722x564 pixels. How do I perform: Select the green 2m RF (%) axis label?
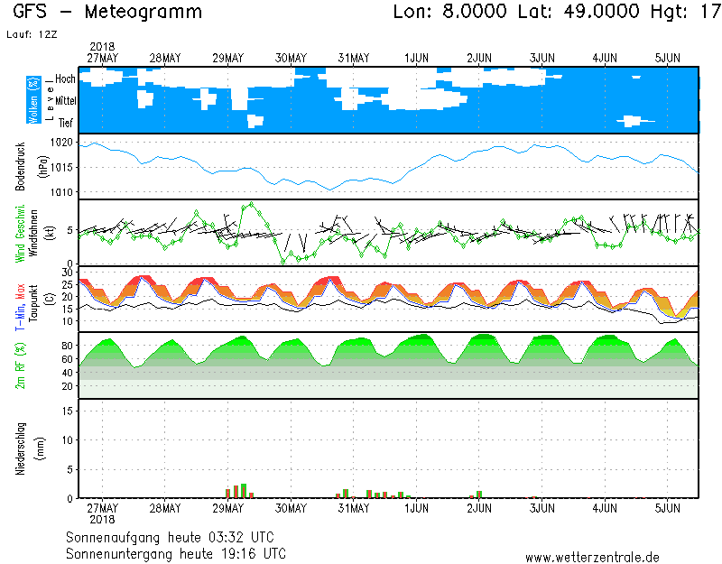pyautogui.click(x=20, y=365)
